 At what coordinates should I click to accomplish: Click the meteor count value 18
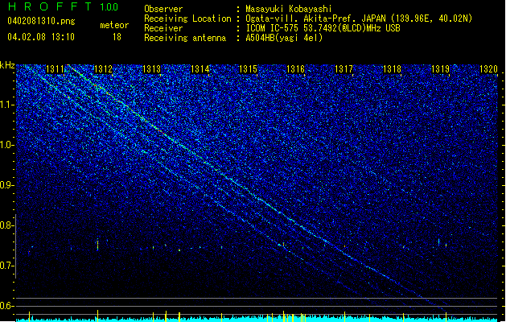coord(117,37)
